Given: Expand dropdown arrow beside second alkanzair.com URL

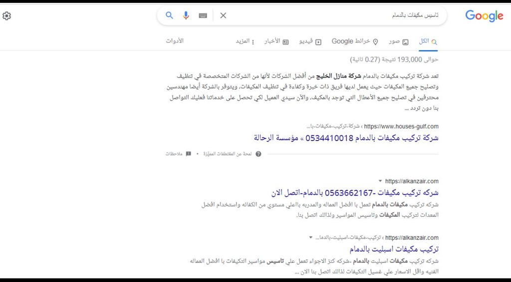Looking at the screenshot, I should [310, 238].
